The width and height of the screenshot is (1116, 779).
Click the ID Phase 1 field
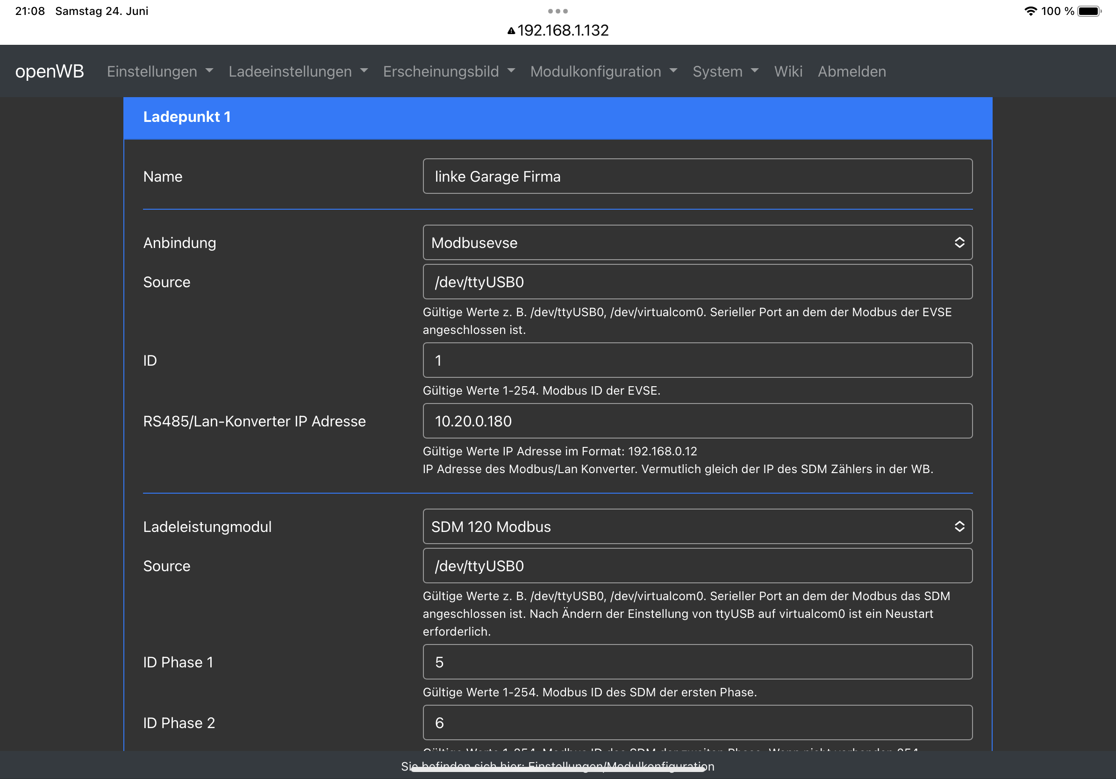tap(697, 662)
